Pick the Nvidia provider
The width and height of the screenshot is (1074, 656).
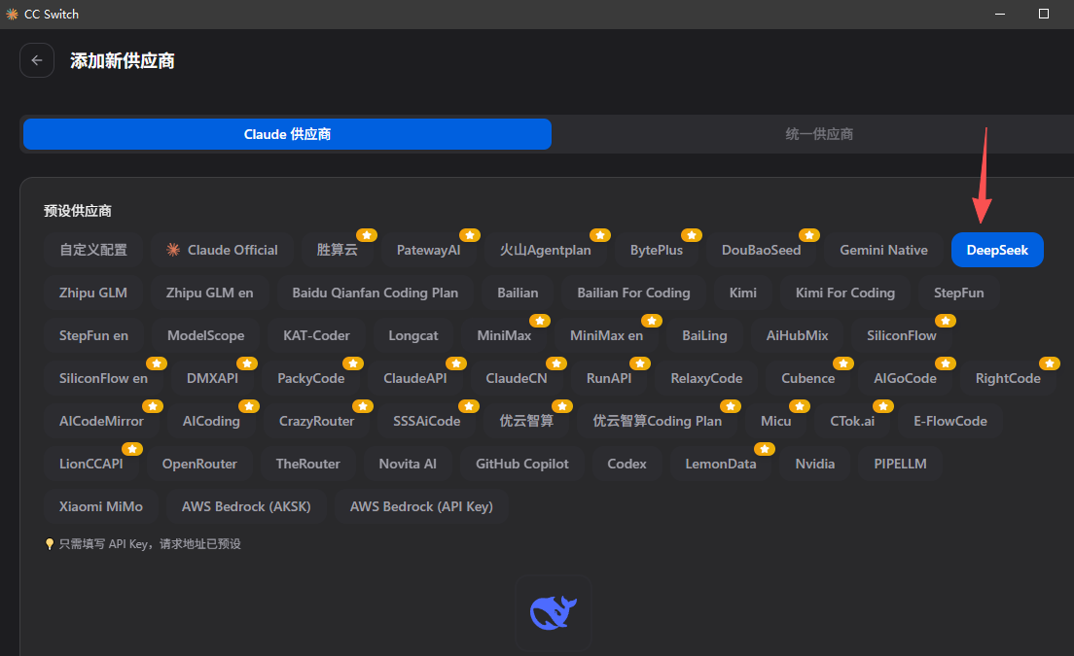point(815,464)
